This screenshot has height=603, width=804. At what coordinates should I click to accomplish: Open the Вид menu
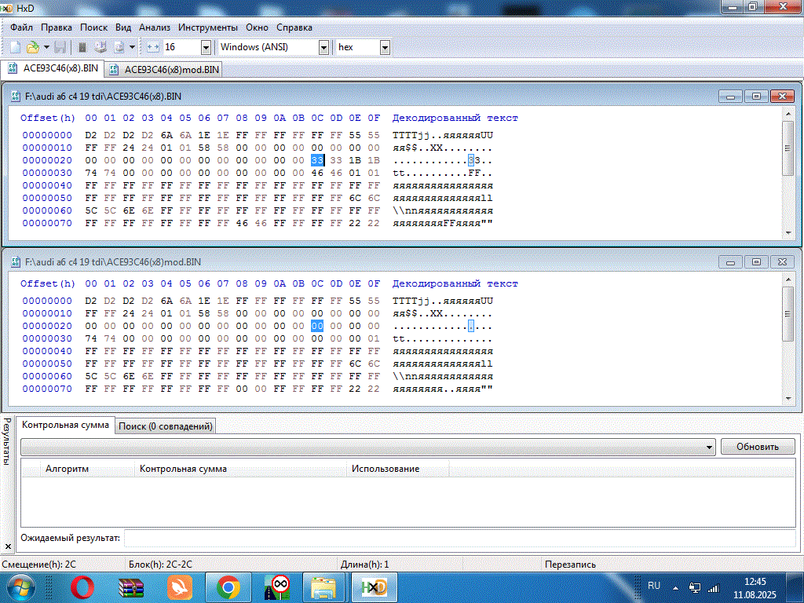pos(123,27)
